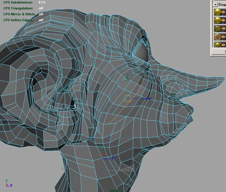Toggle CPS Mirror & Stitch 'off' value
The height and width of the screenshot is (192, 226).
tap(41, 14)
